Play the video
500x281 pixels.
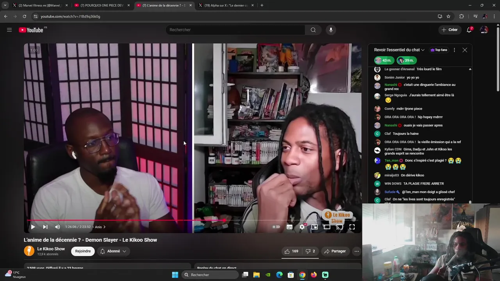33,227
